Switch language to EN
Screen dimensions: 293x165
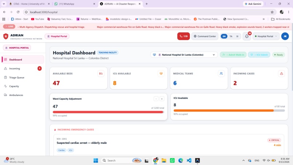224,36
